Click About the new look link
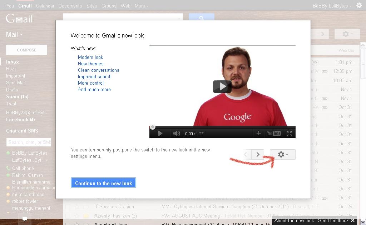This screenshot has width=366, height=225. point(294,221)
